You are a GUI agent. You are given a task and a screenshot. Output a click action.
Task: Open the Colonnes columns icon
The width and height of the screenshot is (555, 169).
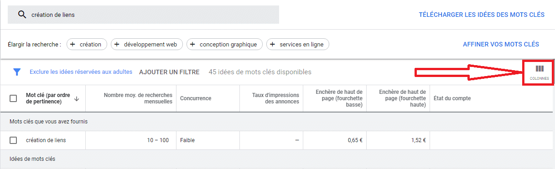539,72
